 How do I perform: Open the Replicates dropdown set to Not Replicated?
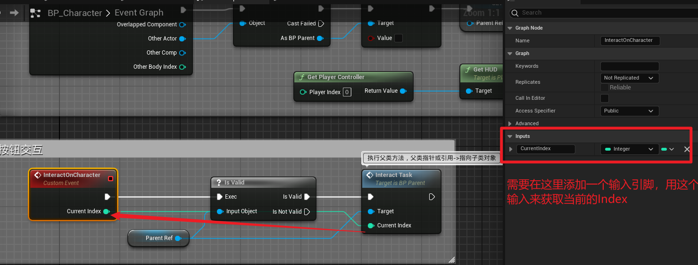(x=630, y=78)
